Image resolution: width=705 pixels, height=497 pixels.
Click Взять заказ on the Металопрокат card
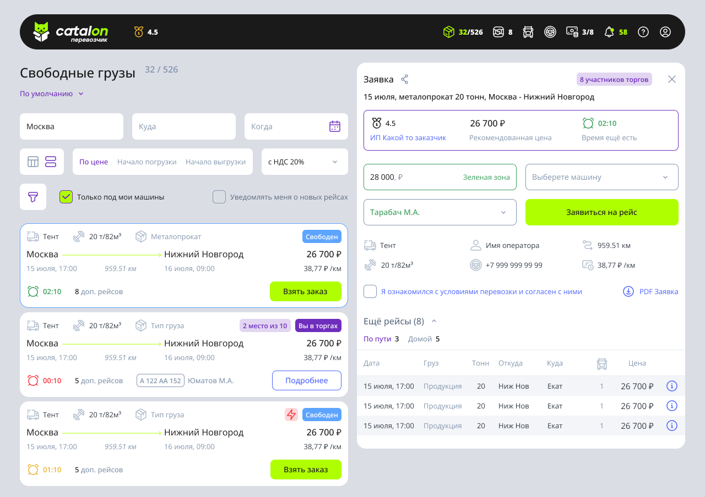pos(306,291)
